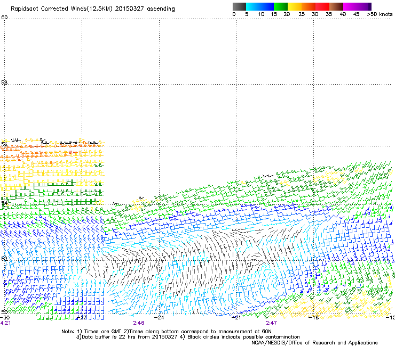The height and width of the screenshot is (346, 395).
Task: Click the '25' label on the color scale
Action: [302, 14]
